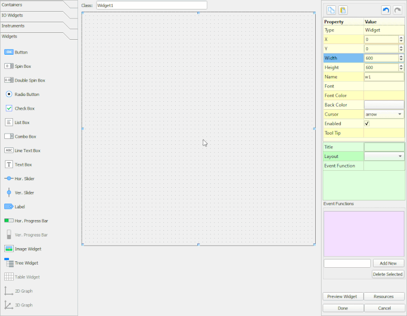The image size is (407, 316).
Task: Open the Cursor dropdown showing arrow
Action: (x=384, y=114)
